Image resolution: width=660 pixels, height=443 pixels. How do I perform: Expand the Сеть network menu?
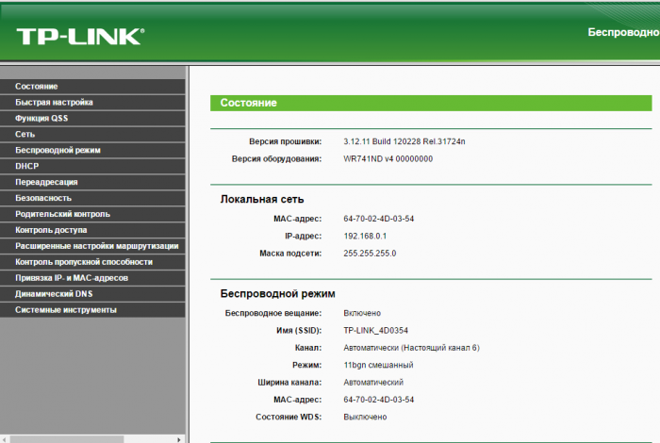coord(25,134)
